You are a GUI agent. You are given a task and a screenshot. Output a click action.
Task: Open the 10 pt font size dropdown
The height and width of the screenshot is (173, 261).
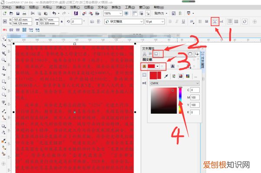(x=162, y=21)
